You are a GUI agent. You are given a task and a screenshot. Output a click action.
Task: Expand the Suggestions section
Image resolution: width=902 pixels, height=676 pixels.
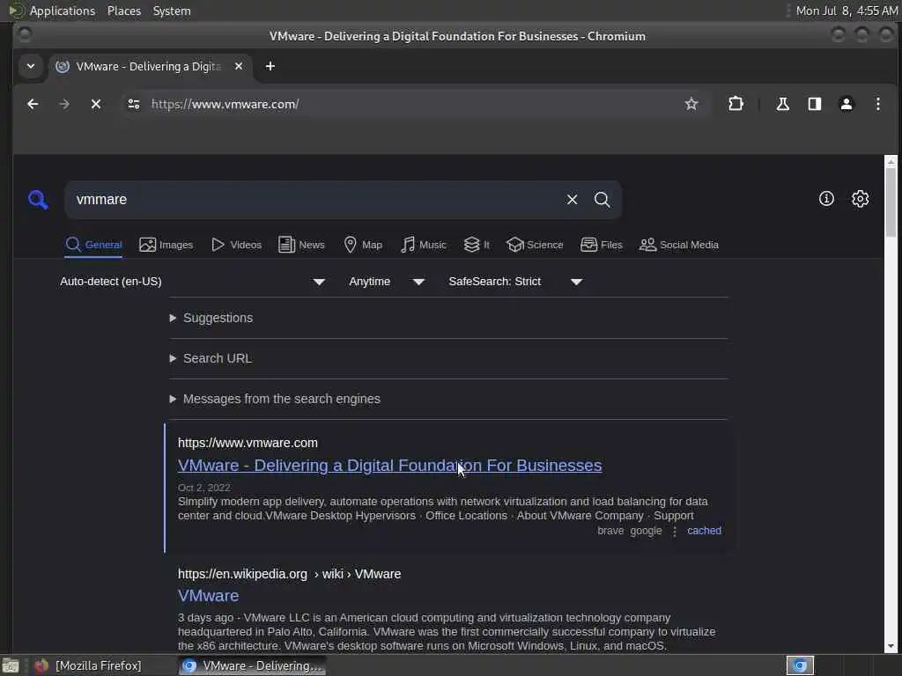(211, 318)
